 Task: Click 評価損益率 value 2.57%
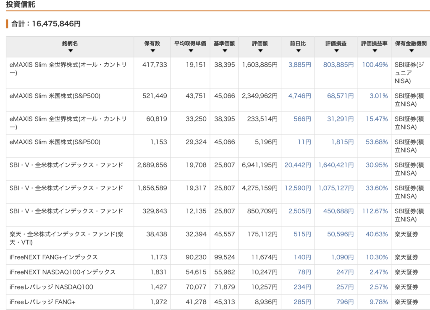pos(379,287)
